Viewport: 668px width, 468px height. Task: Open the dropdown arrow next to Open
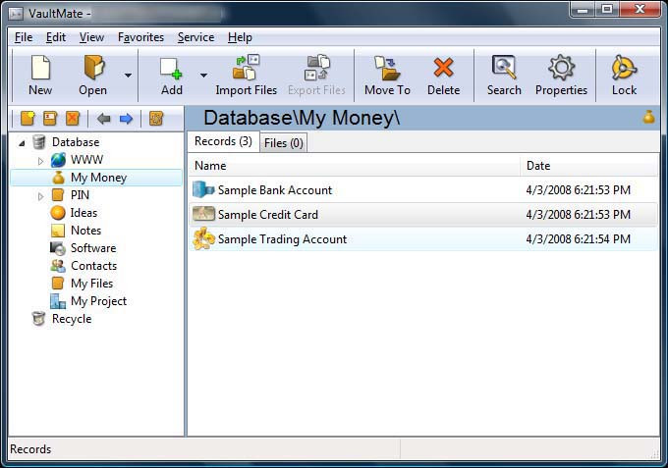(128, 76)
